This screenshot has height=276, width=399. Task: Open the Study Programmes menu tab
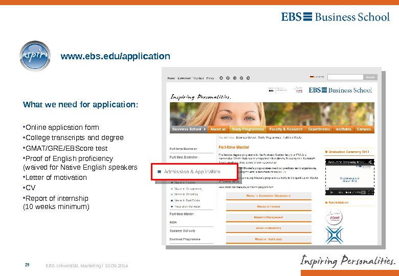click(248, 129)
